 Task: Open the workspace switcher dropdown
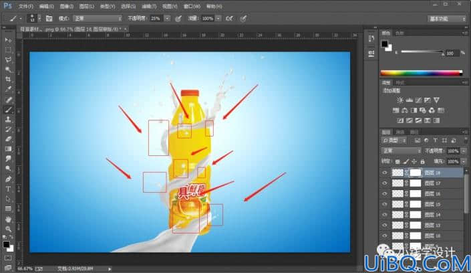(x=447, y=19)
